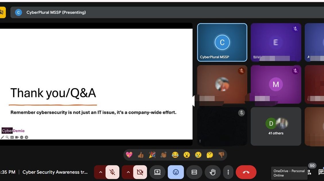Open the magnifier zoom tool on the slide

click(x=7, y=137)
